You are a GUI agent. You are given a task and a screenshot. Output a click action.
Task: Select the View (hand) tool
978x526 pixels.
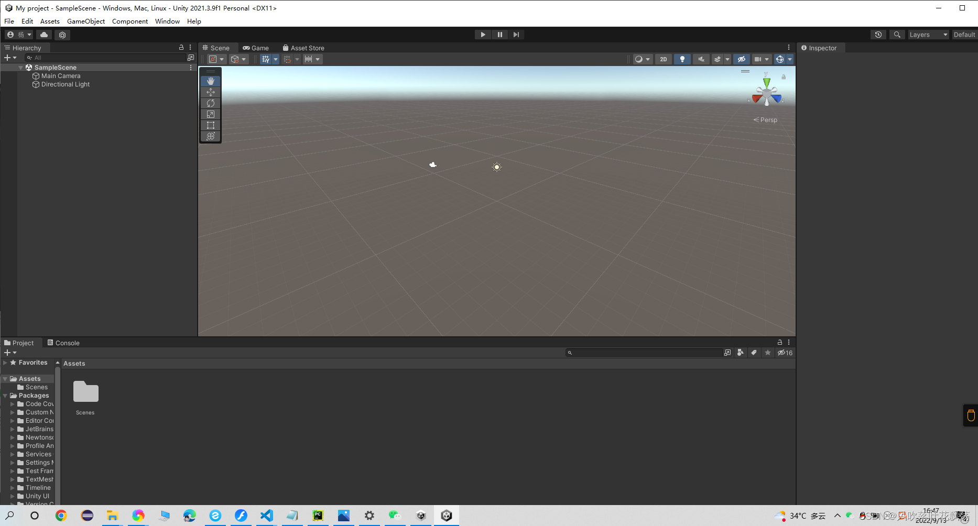click(x=210, y=81)
